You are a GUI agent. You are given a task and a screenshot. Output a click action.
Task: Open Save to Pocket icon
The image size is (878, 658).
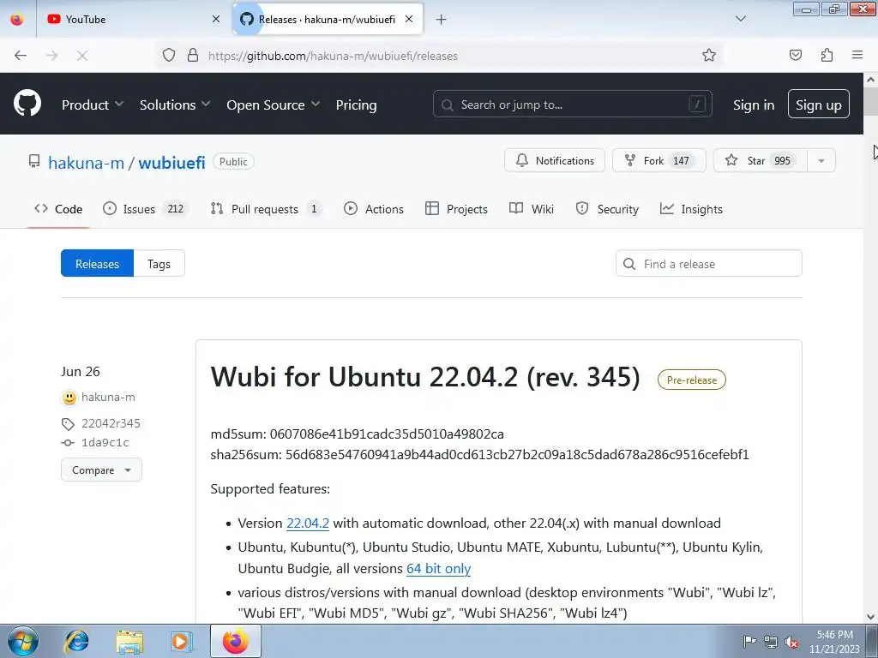click(x=795, y=56)
